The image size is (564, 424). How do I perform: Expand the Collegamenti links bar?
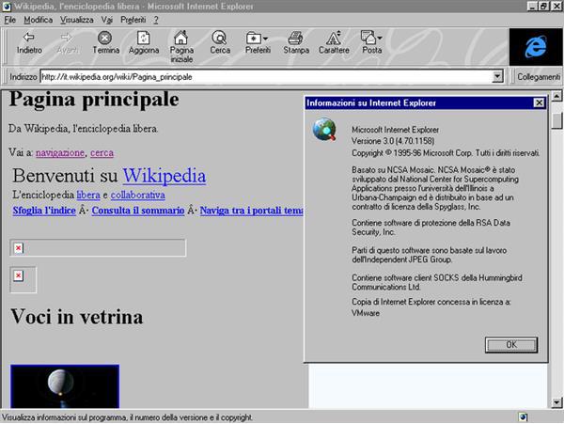pos(538,76)
